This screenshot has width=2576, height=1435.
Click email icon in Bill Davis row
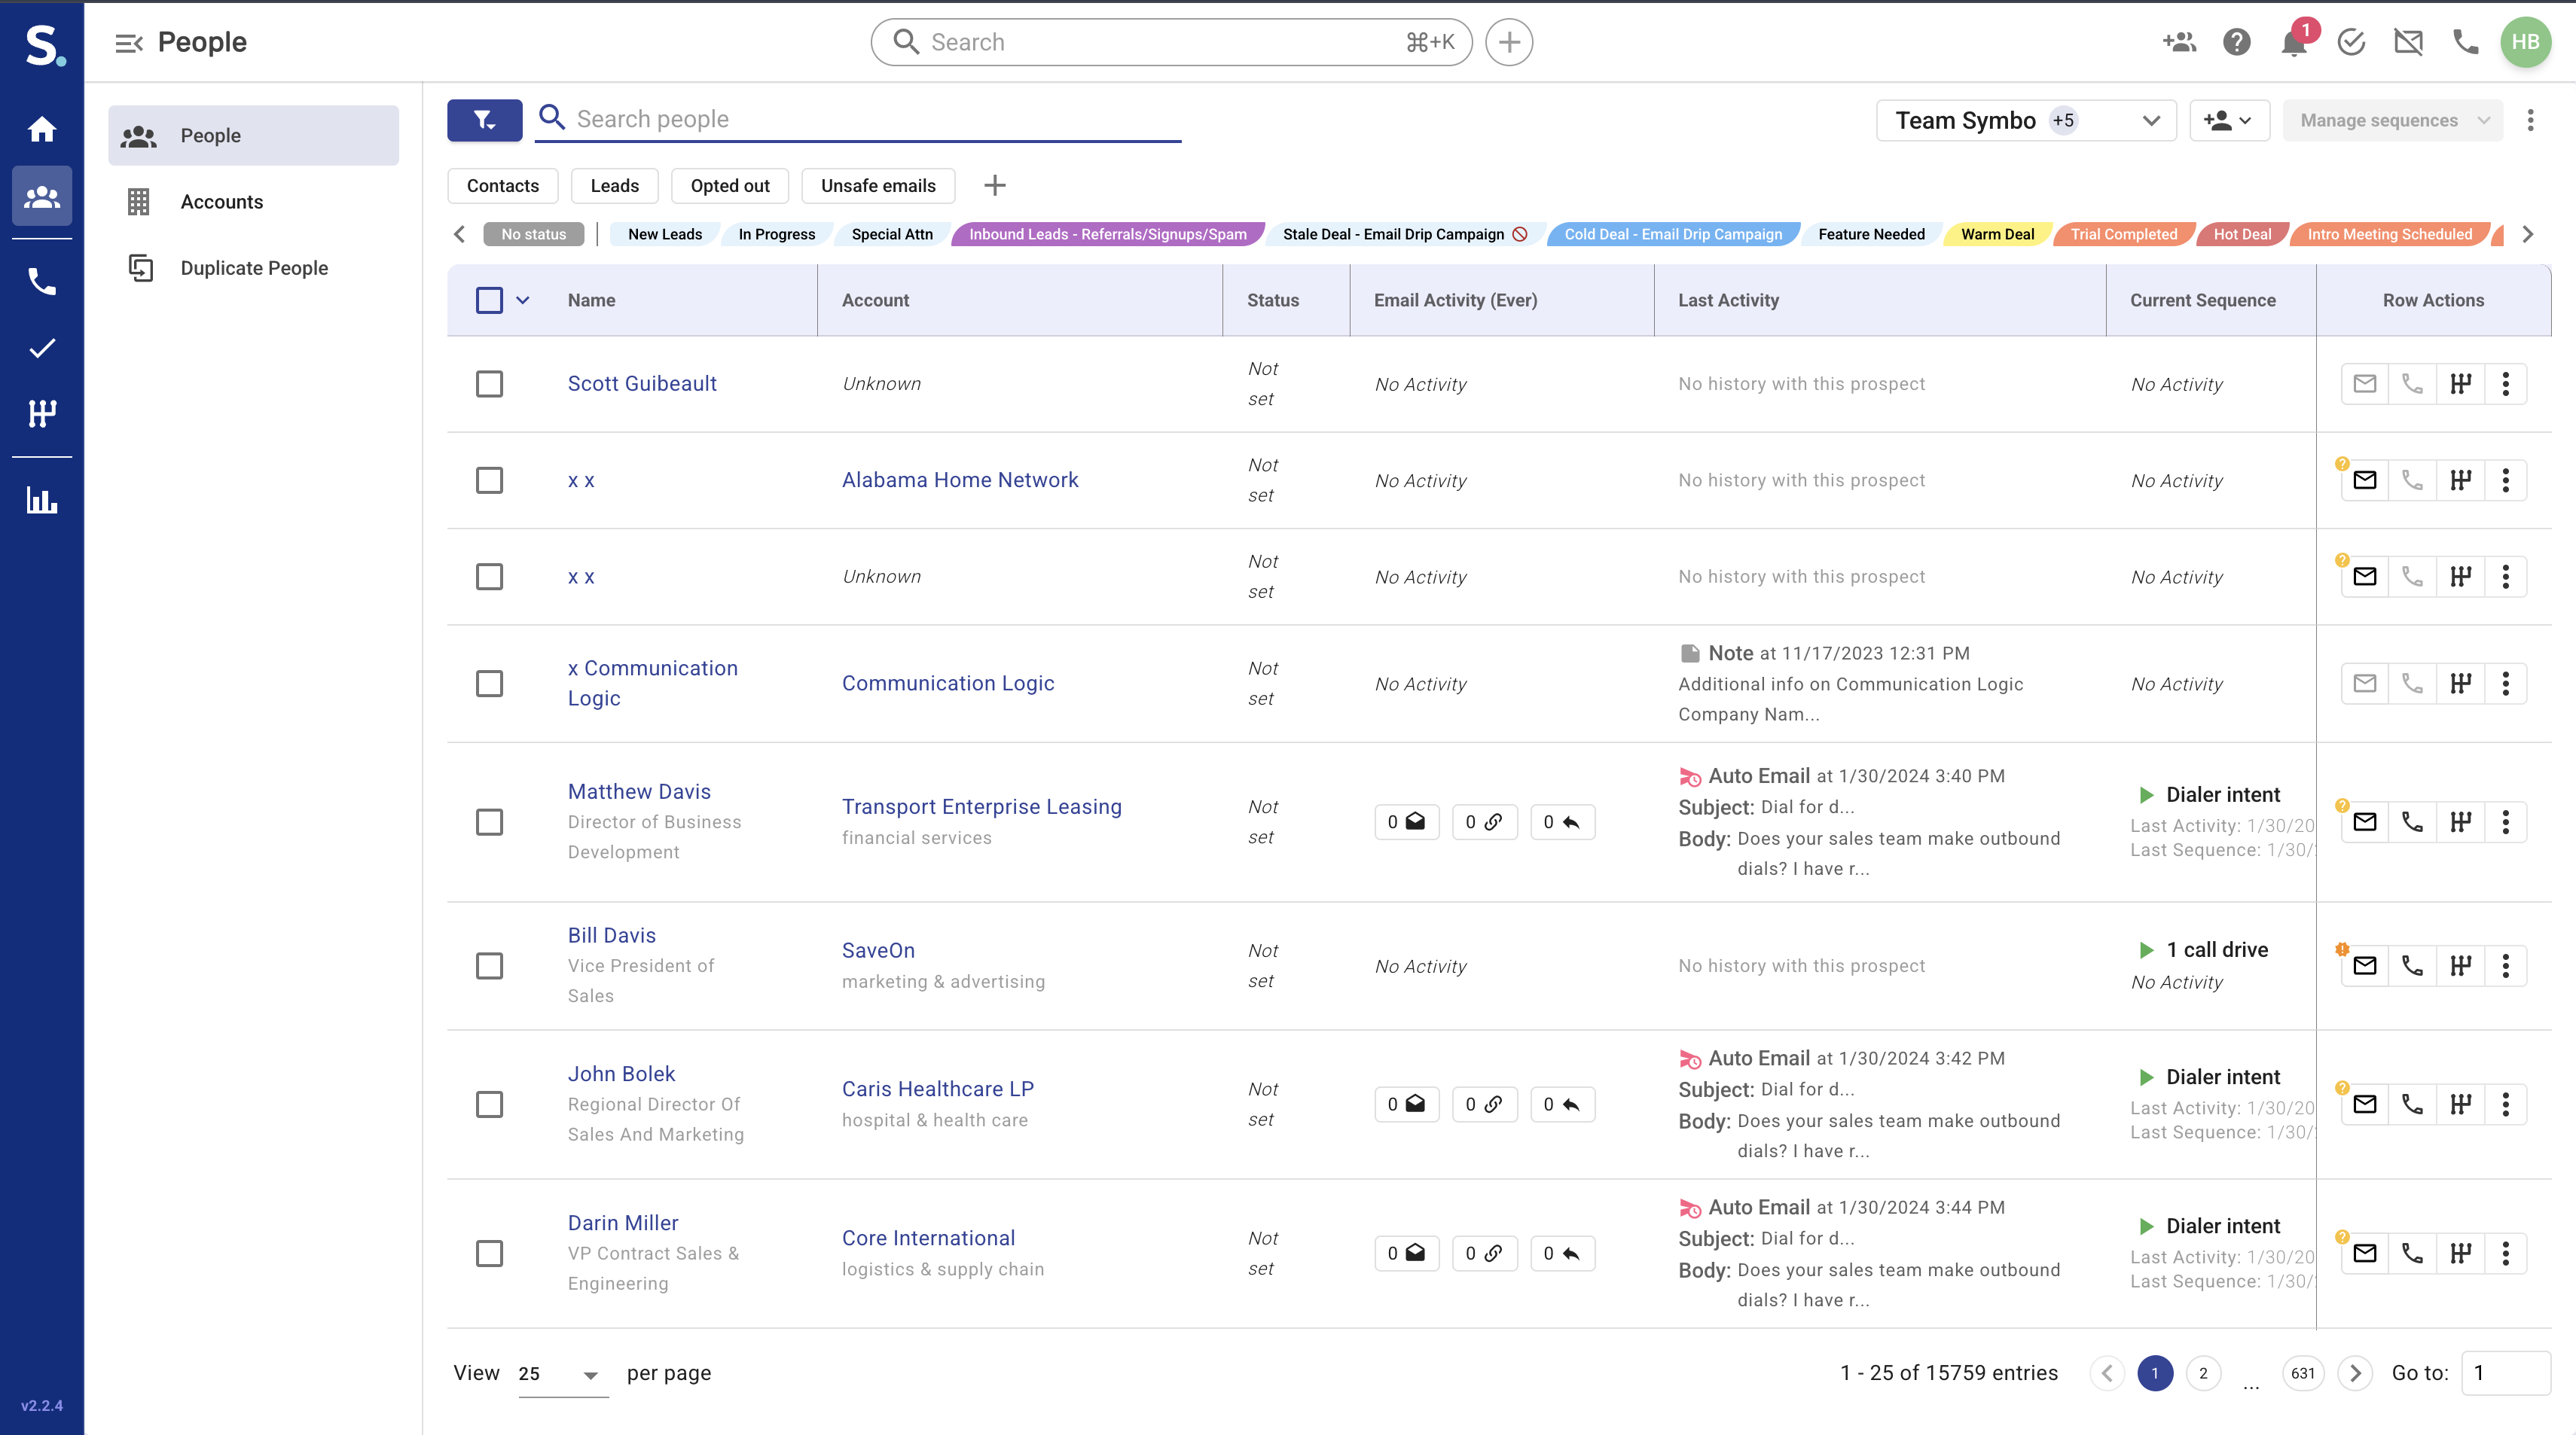2364,965
